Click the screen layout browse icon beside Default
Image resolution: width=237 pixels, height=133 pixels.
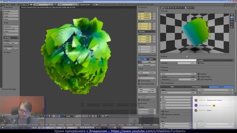[x=31, y=4]
